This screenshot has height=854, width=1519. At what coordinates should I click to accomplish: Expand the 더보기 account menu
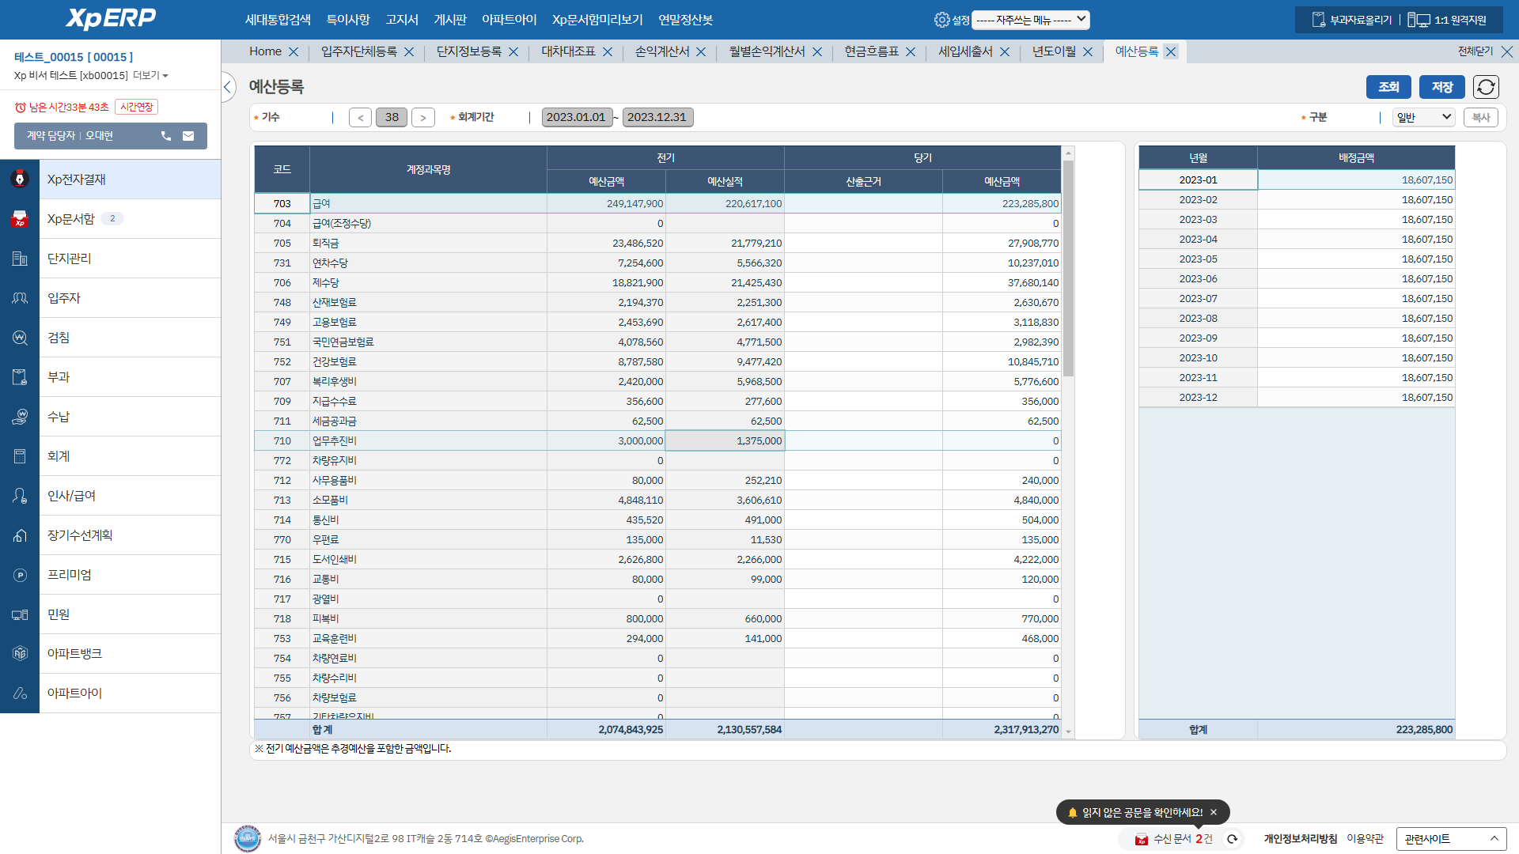pyautogui.click(x=150, y=75)
